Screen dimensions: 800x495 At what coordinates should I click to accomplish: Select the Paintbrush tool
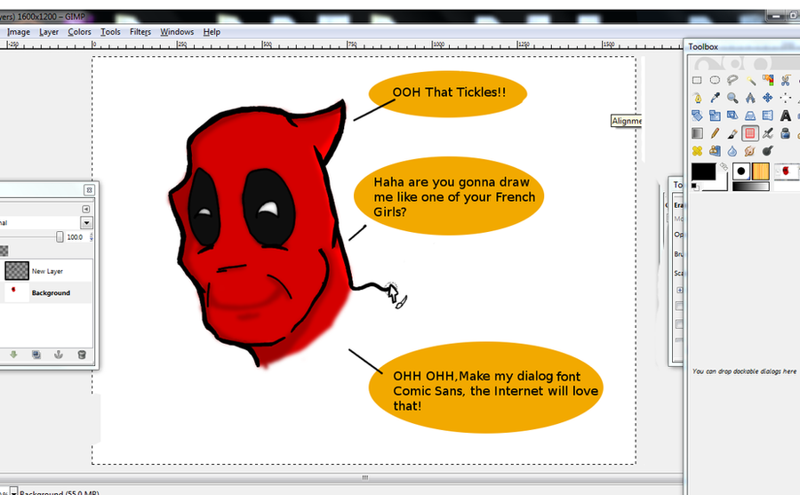[x=732, y=133]
